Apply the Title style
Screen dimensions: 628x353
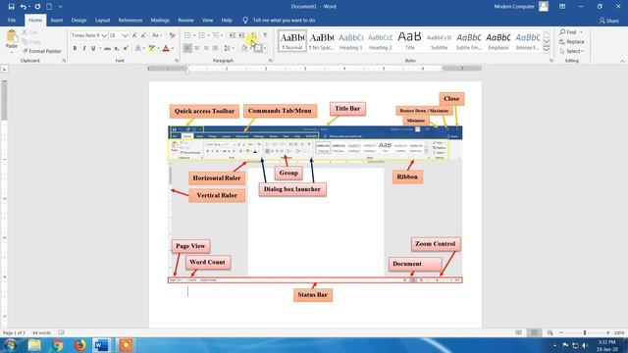tap(410, 41)
